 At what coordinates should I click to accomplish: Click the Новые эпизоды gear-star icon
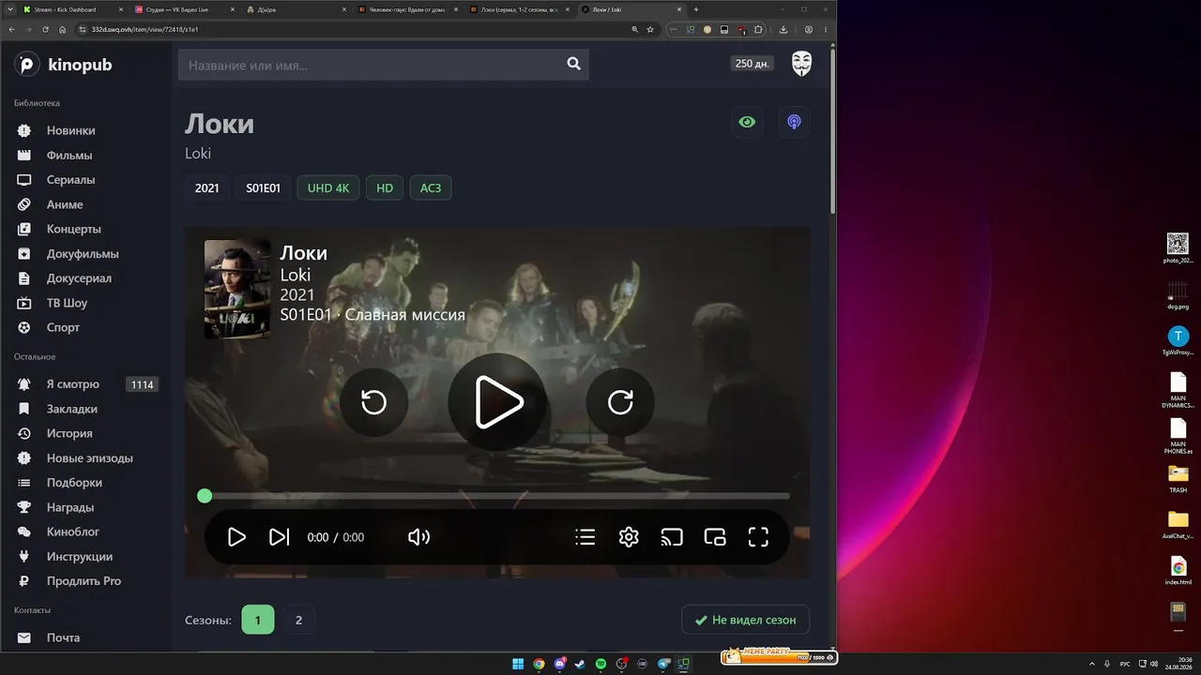click(x=25, y=458)
